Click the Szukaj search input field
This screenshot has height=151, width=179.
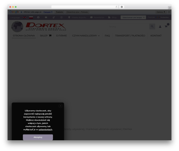128,26
